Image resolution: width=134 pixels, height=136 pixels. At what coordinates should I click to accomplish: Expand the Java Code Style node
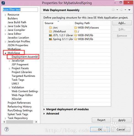pyautogui.click(x=6, y=26)
